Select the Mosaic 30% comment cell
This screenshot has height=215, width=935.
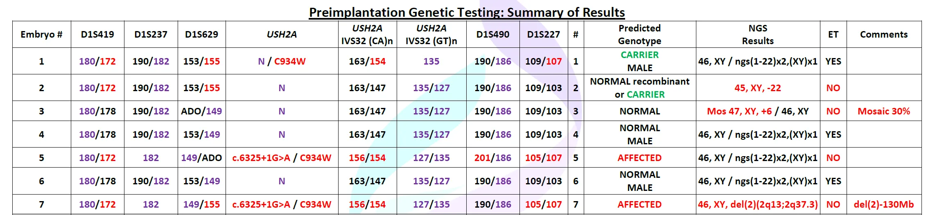[884, 111]
